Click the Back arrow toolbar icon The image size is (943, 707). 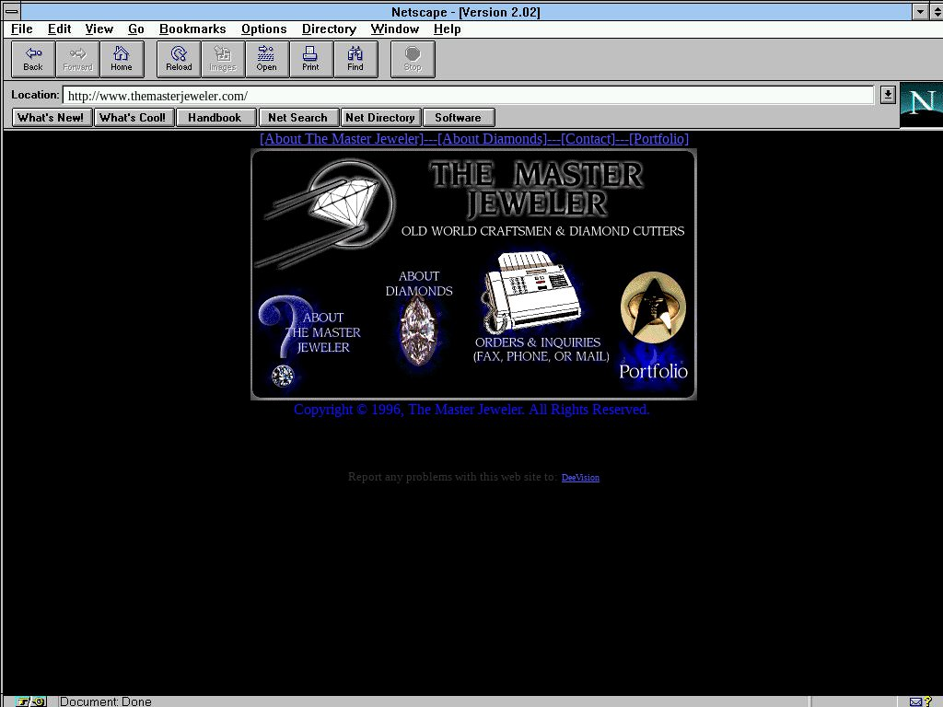coord(33,59)
